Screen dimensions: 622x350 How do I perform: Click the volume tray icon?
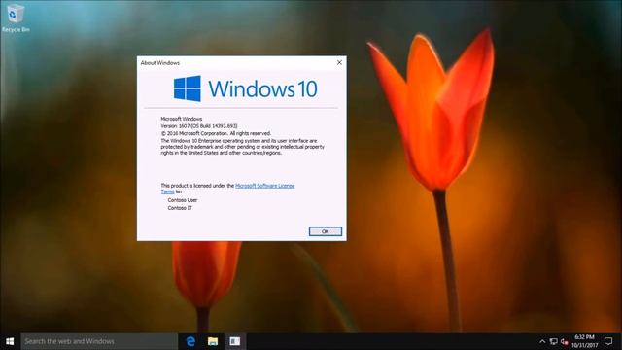click(x=564, y=341)
